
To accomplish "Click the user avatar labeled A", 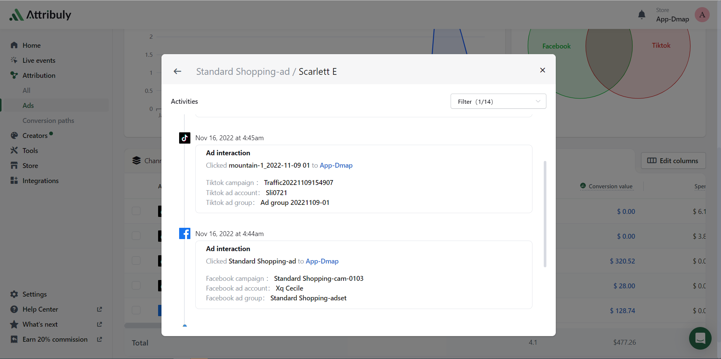I will (702, 15).
